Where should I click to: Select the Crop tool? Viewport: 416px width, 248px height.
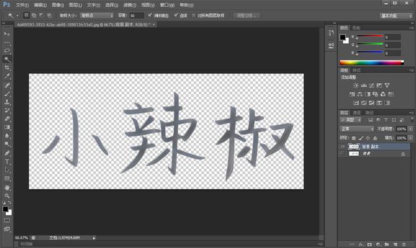[7, 68]
